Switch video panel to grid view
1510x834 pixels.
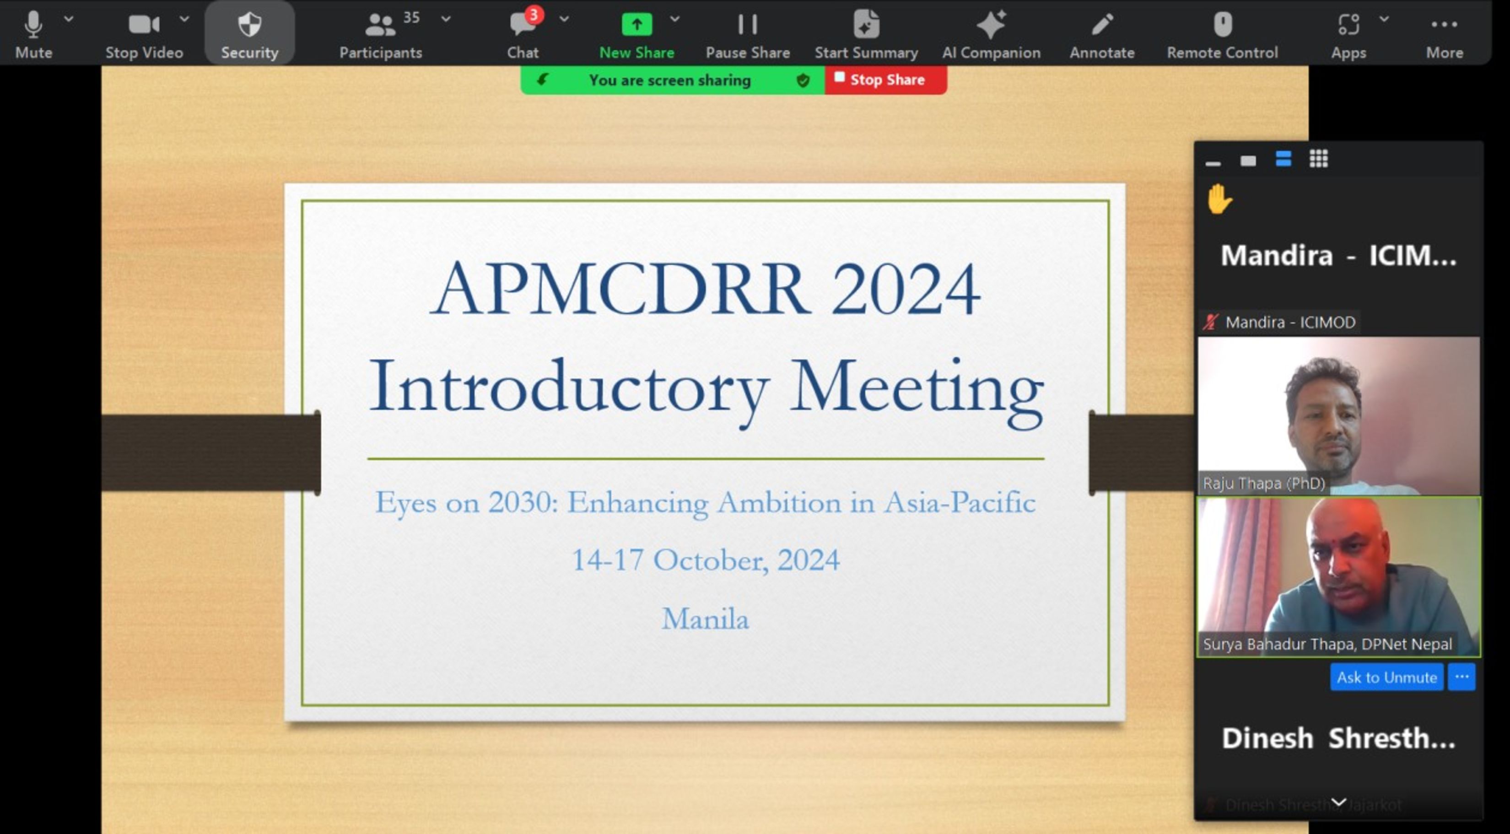point(1318,159)
